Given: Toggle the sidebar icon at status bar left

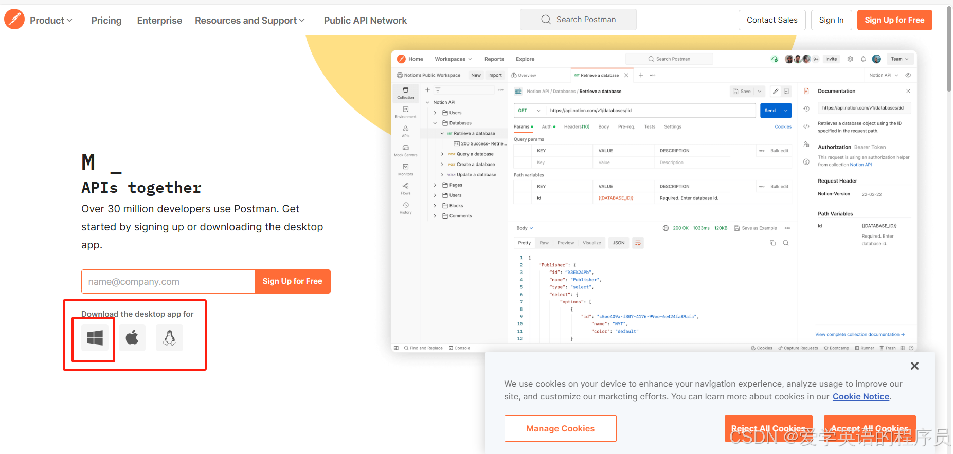Looking at the screenshot, I should coord(396,348).
